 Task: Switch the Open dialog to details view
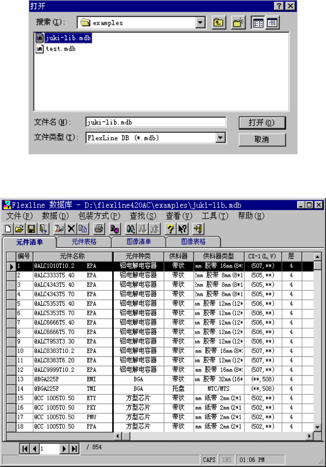point(272,23)
